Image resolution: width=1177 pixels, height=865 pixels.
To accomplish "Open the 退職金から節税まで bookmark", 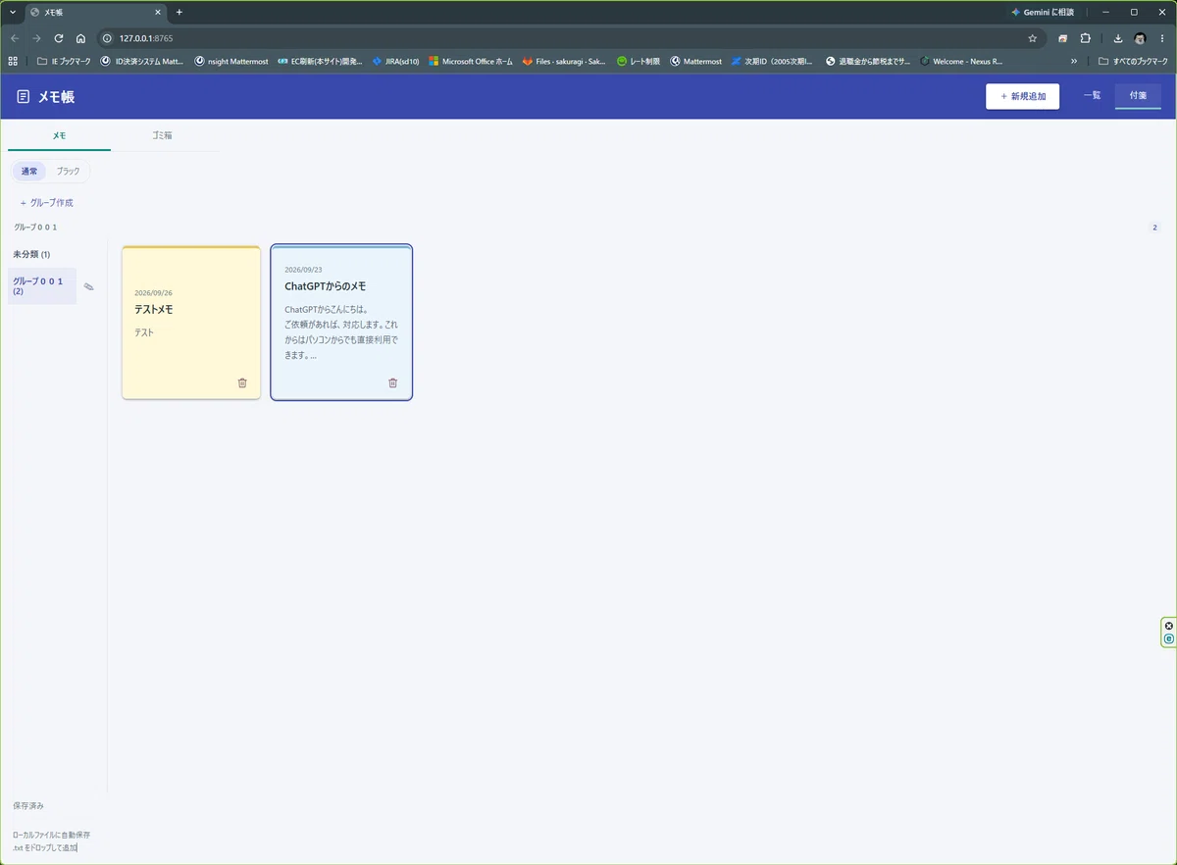I will (868, 61).
